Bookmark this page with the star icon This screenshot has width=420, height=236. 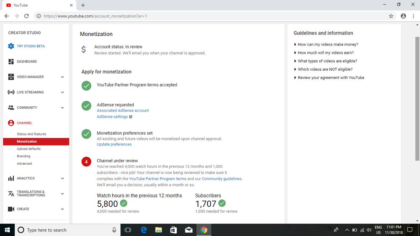391,16
